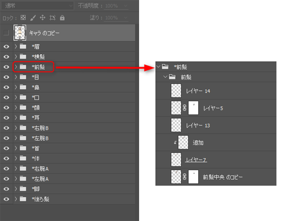Screen dimensions: 287x221
Task: Collapse the inner 前髪 subfolder
Action: coord(165,77)
